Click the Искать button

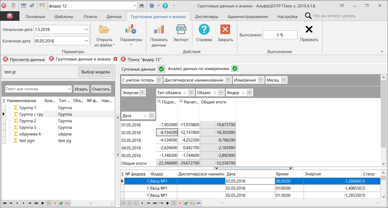(x=81, y=89)
